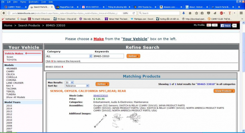Open VietNamNet bookmark
Screen dimensions: 245x133
pyautogui.click(x=8, y=19)
